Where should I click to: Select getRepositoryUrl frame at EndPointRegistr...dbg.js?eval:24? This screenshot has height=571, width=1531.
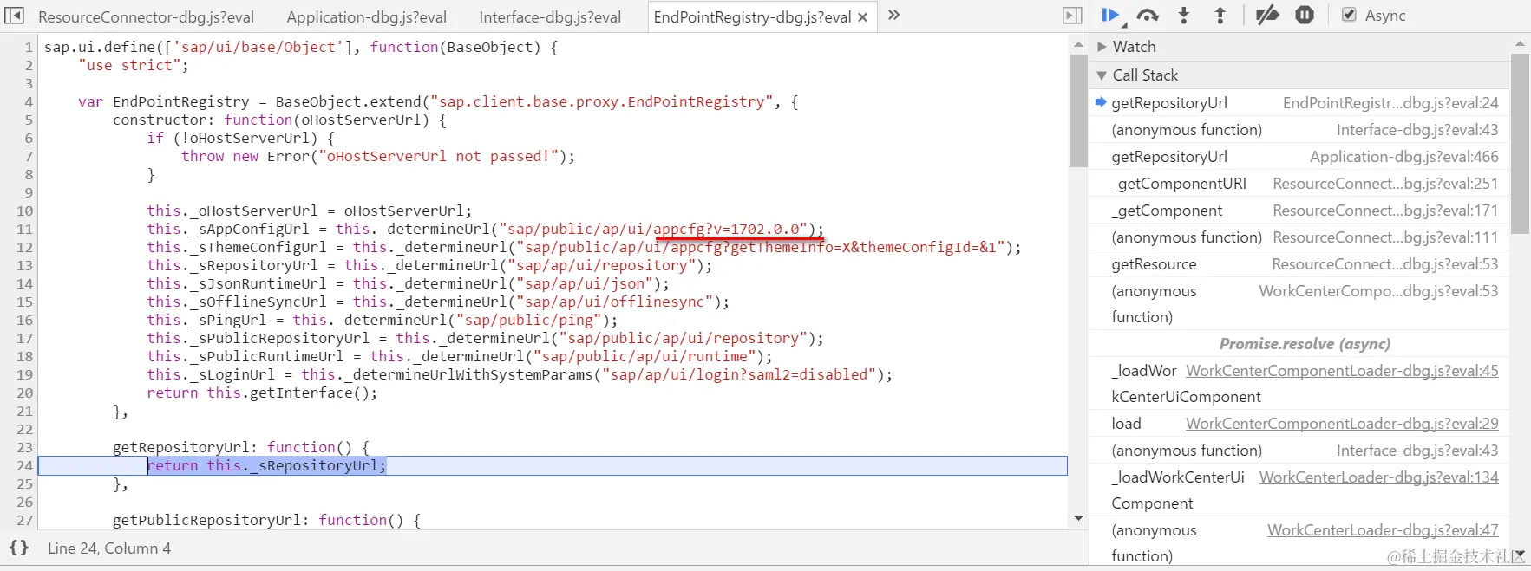pos(1299,103)
